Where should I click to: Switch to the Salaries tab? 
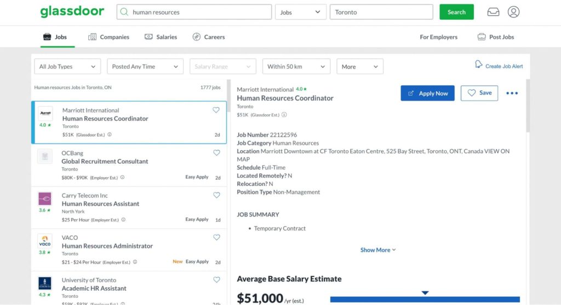point(161,37)
